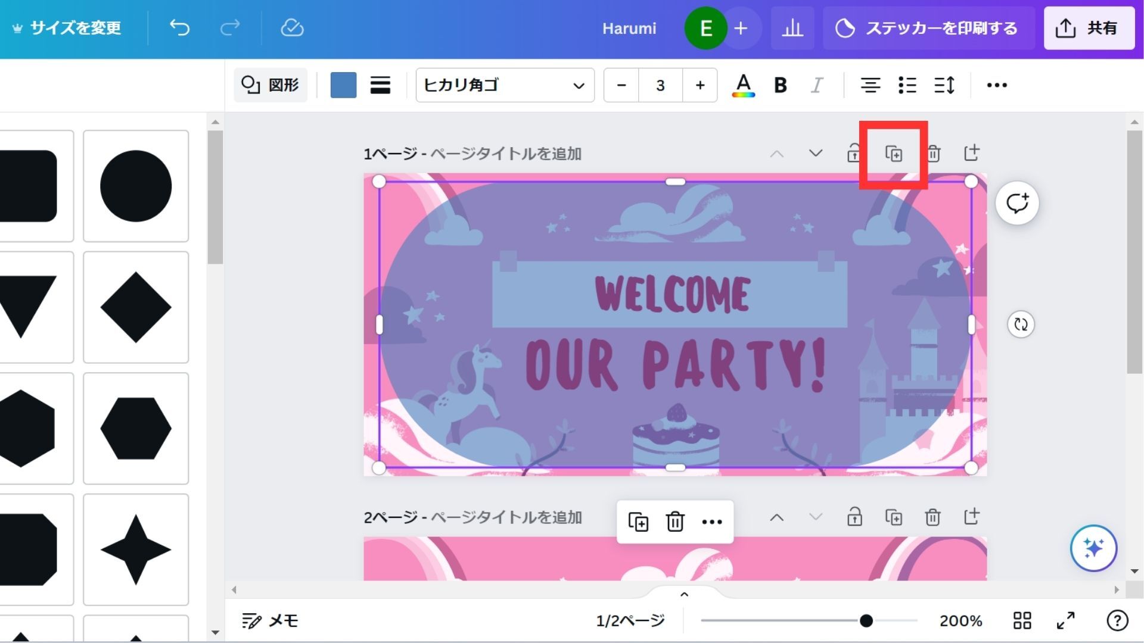Click the shapes panel scrollbar down arrow
1144x643 pixels.
click(216, 632)
